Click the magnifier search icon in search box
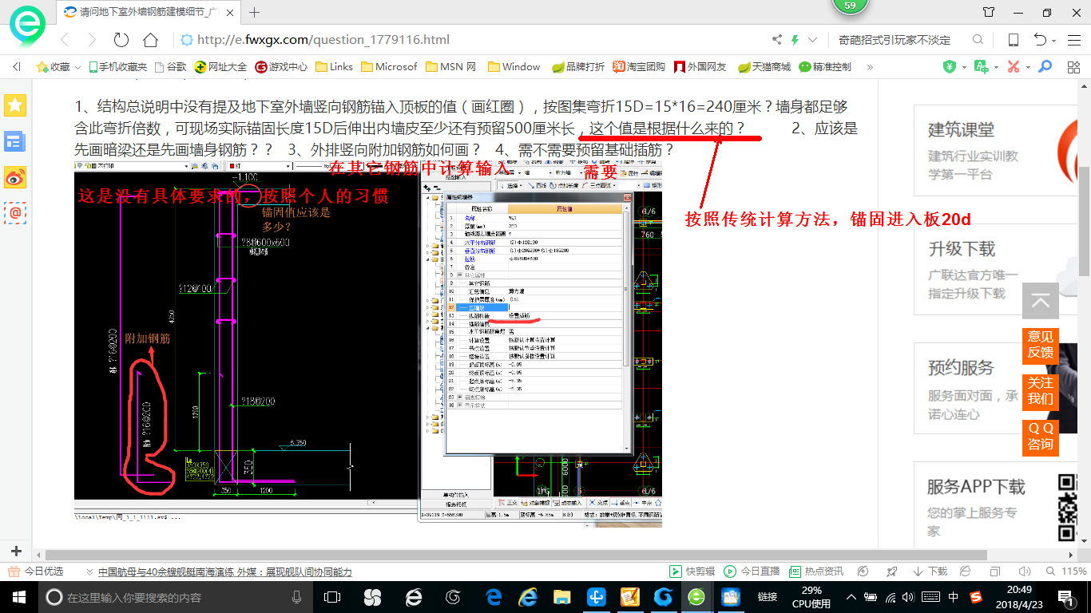 [x=978, y=40]
